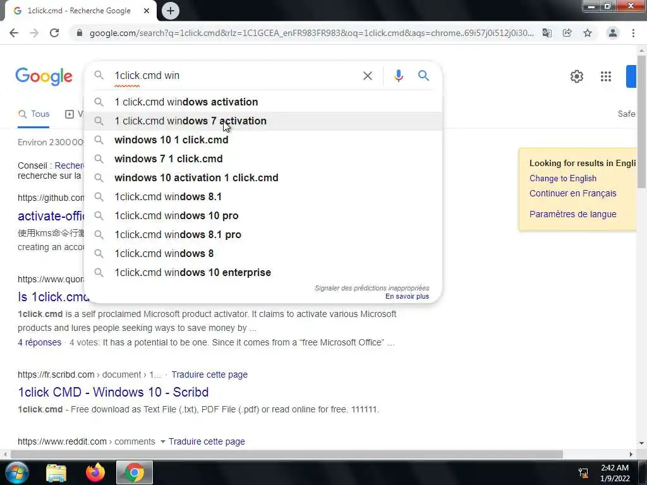Go back using Chrome back arrow
The width and height of the screenshot is (647, 485).
click(x=14, y=33)
